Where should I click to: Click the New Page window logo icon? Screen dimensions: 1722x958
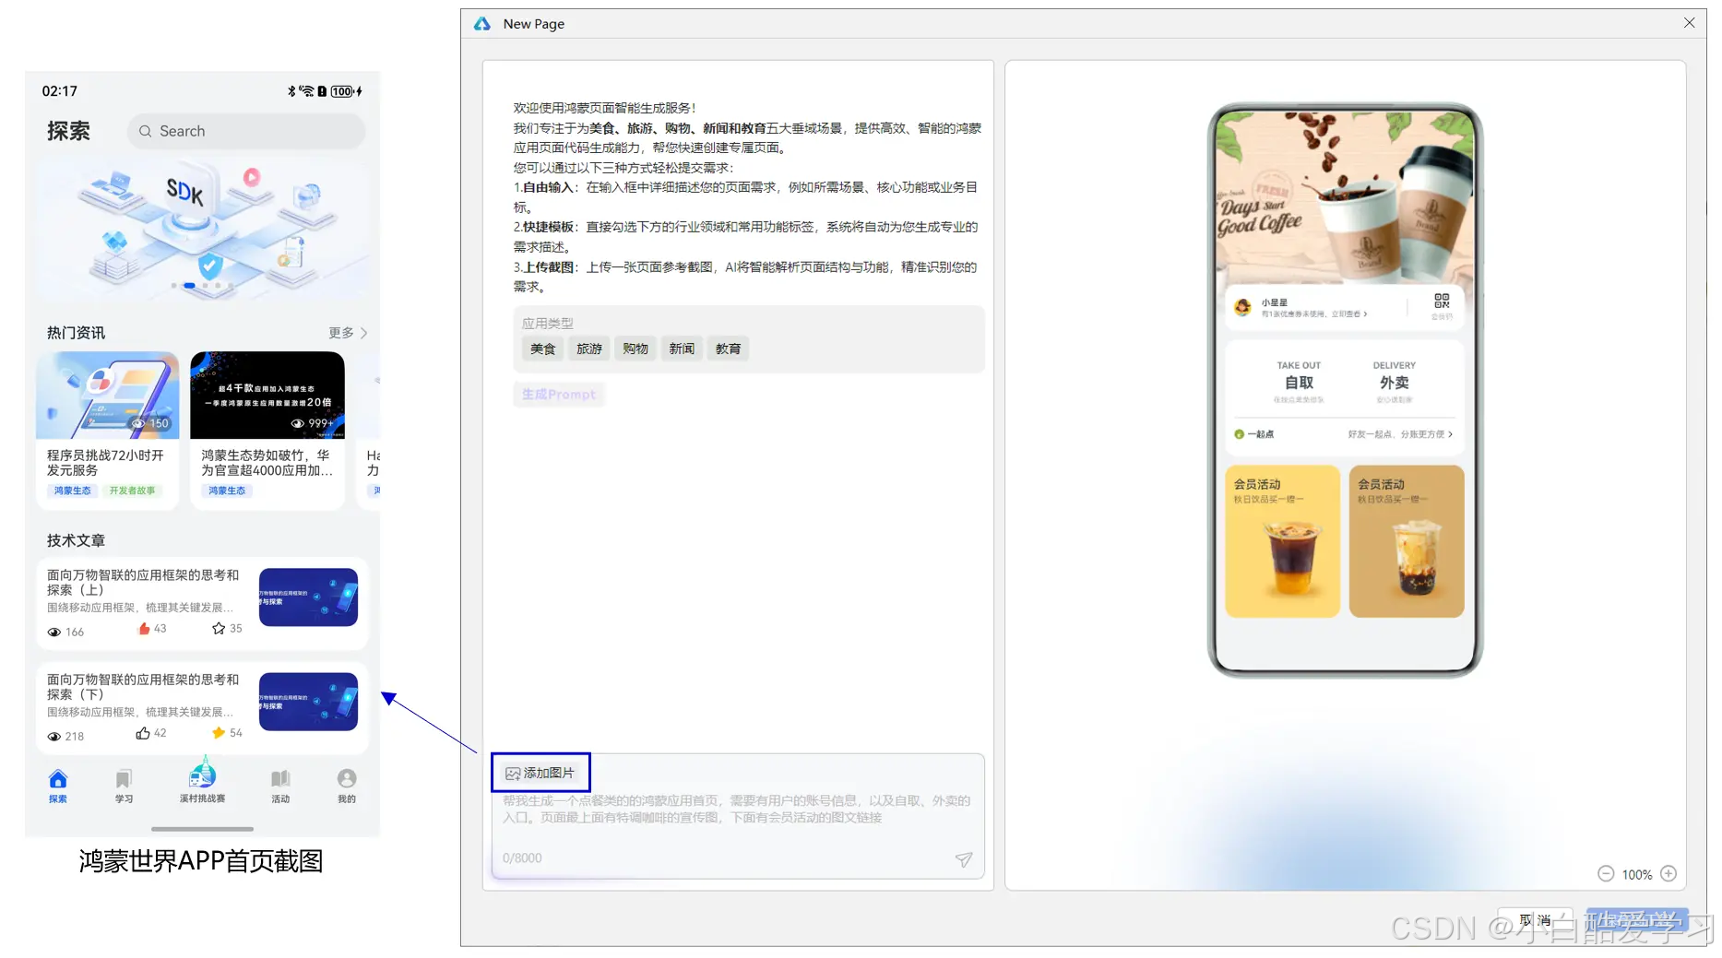point(482,24)
